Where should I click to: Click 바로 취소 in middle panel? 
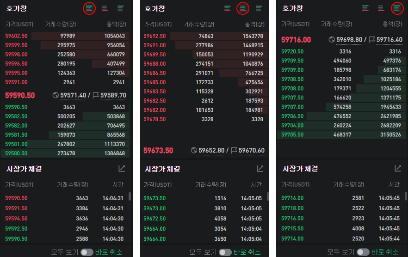(x=247, y=252)
